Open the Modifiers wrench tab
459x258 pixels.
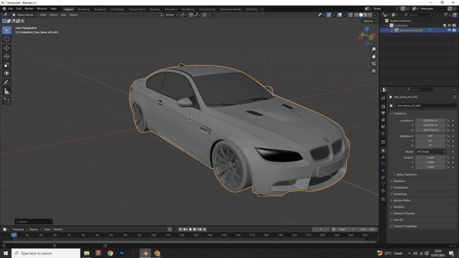(383, 157)
